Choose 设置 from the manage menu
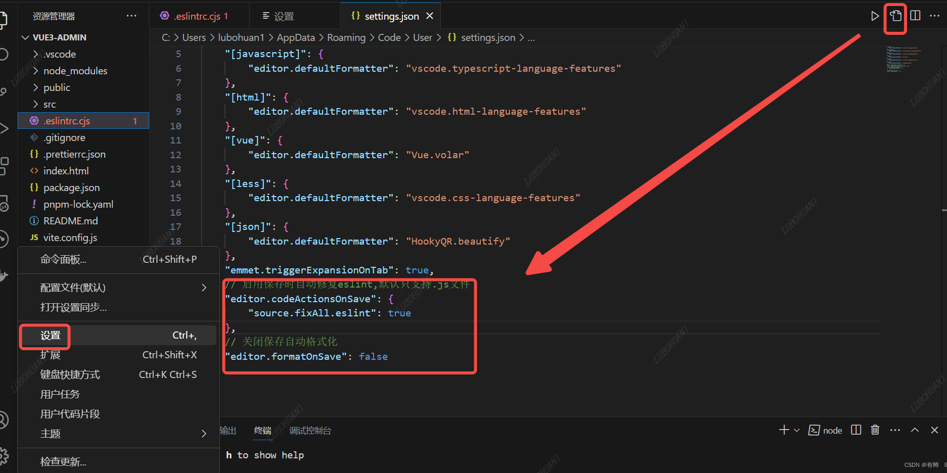Screen dimensions: 947x473 click(119, 335)
